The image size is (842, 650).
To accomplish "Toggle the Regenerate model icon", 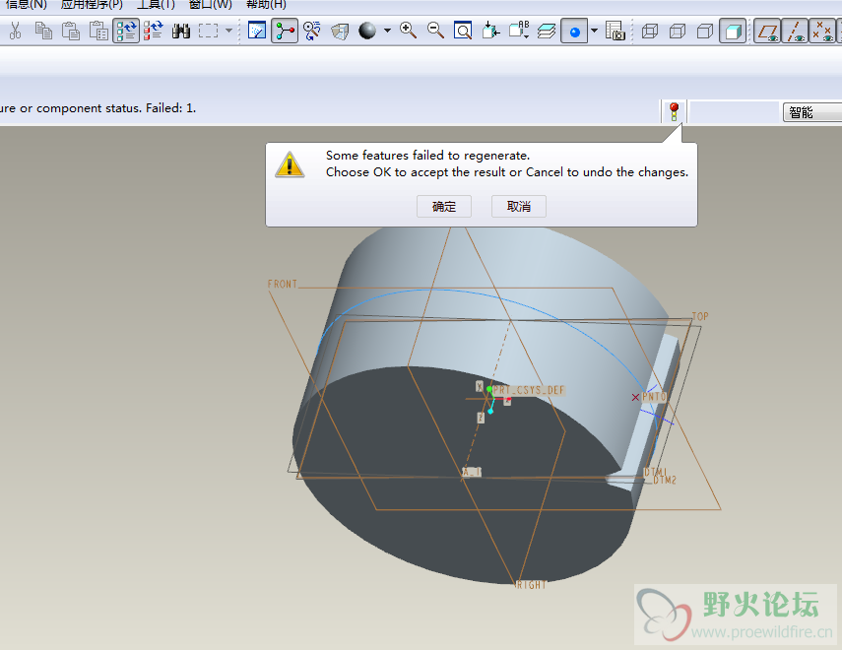I will click(126, 31).
